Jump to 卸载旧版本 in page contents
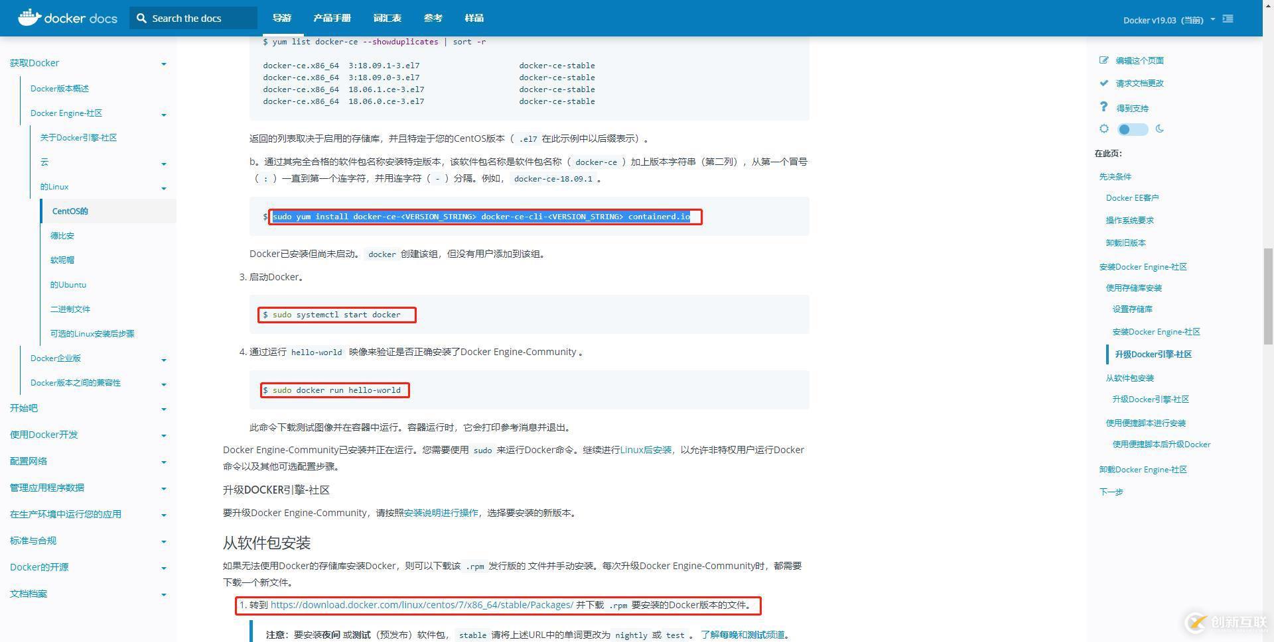Screen dimensions: 1274x642 [x=1126, y=243]
